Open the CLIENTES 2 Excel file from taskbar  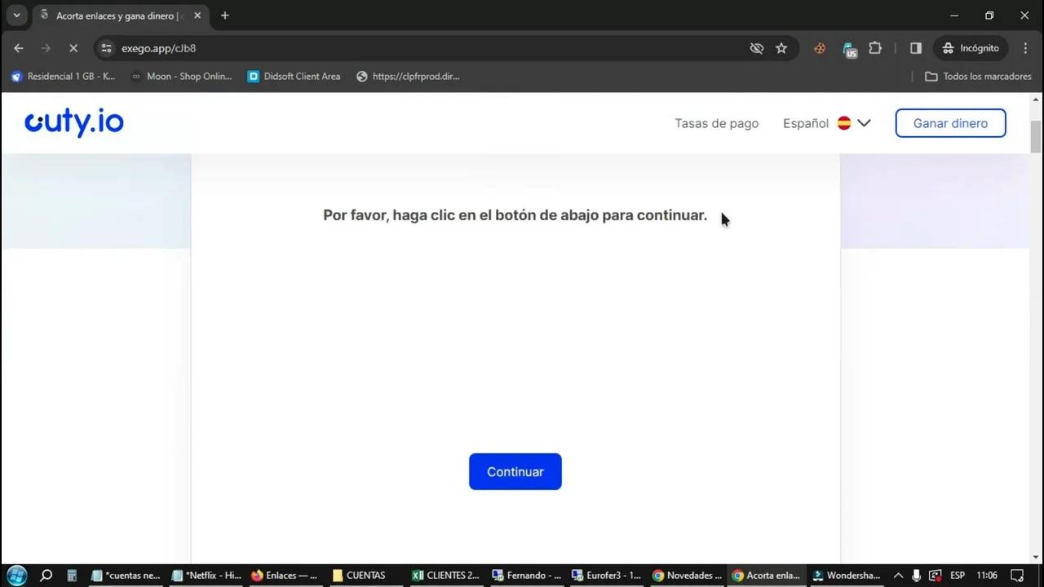(445, 576)
